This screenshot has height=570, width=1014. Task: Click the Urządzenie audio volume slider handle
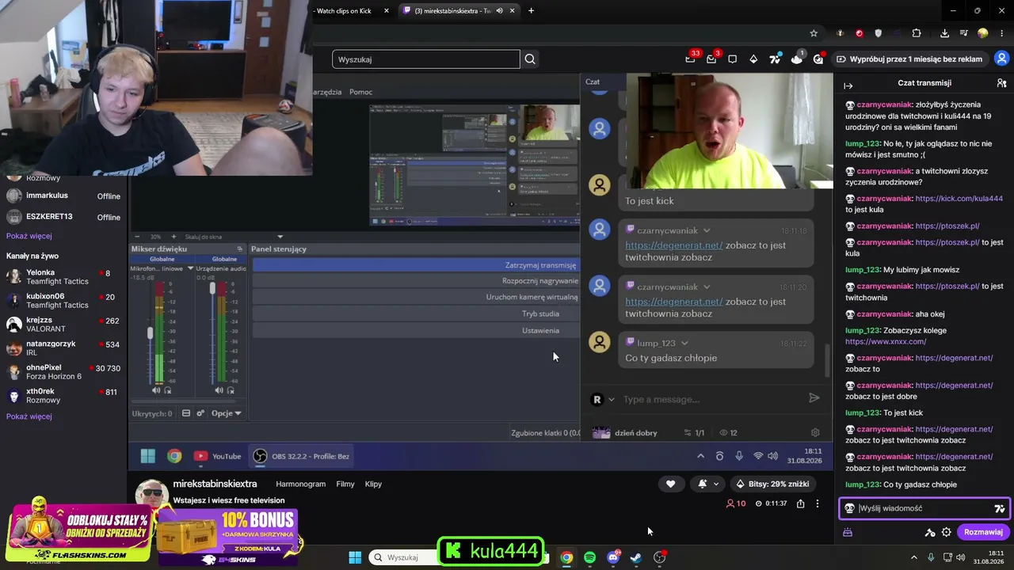tap(212, 288)
